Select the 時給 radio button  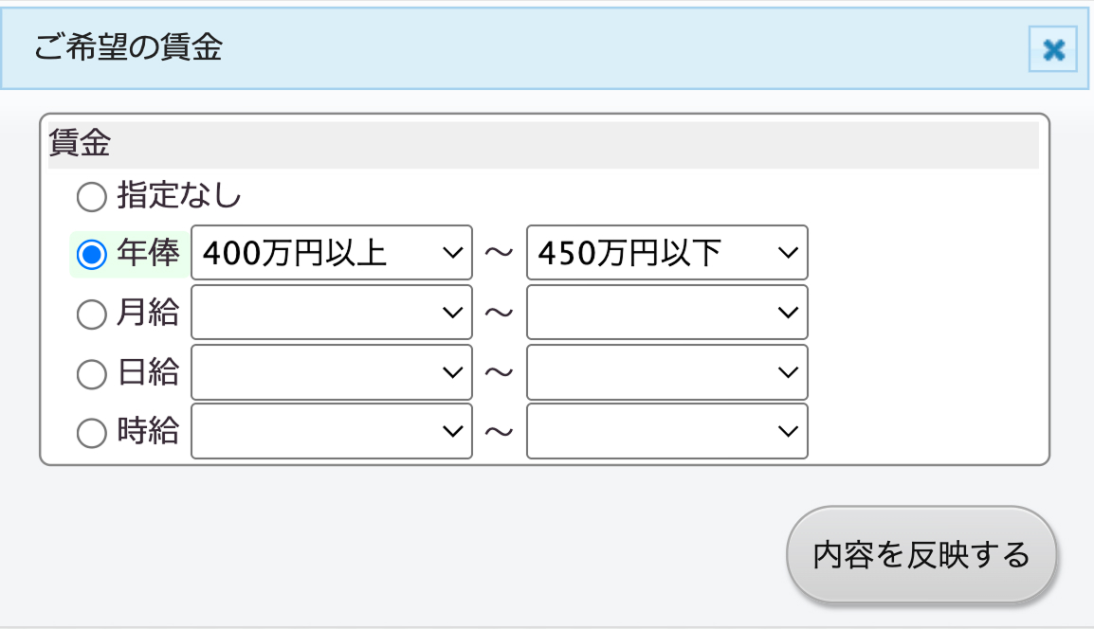(x=91, y=433)
